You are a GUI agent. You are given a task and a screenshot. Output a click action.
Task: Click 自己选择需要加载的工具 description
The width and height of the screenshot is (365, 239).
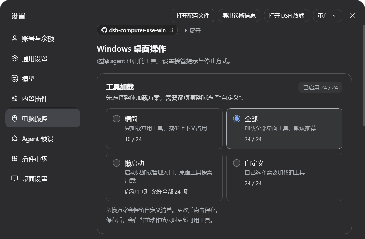(275, 172)
